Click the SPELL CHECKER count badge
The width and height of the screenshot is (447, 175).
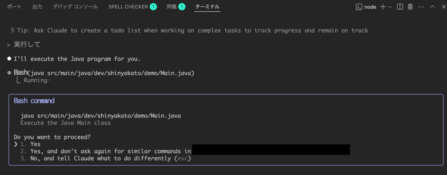tap(153, 7)
